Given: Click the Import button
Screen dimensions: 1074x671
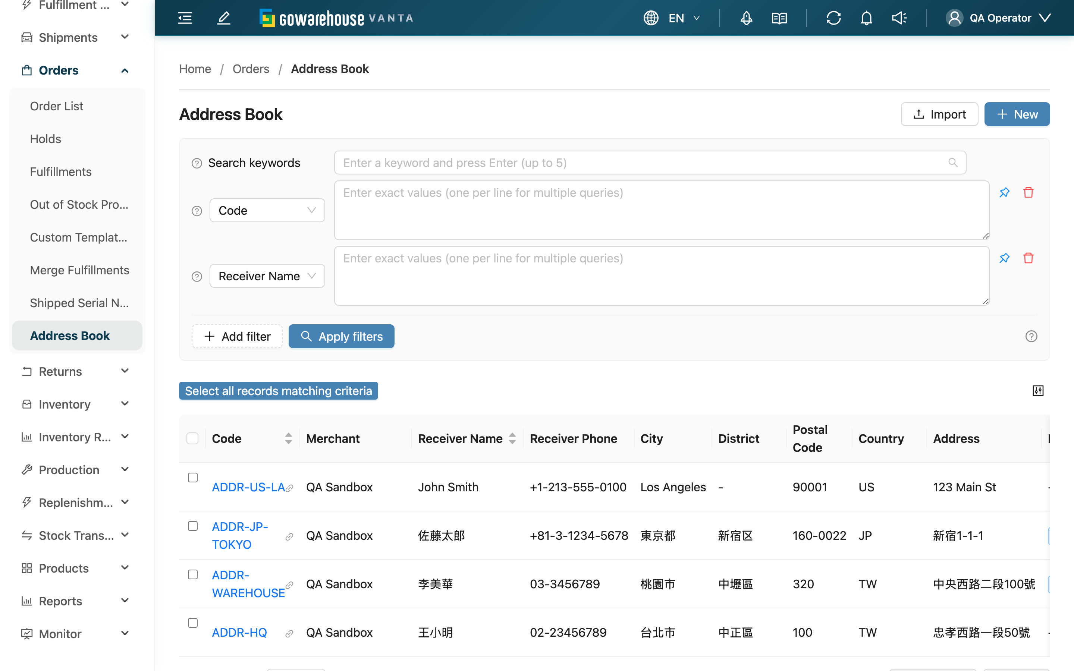Looking at the screenshot, I should (939, 114).
